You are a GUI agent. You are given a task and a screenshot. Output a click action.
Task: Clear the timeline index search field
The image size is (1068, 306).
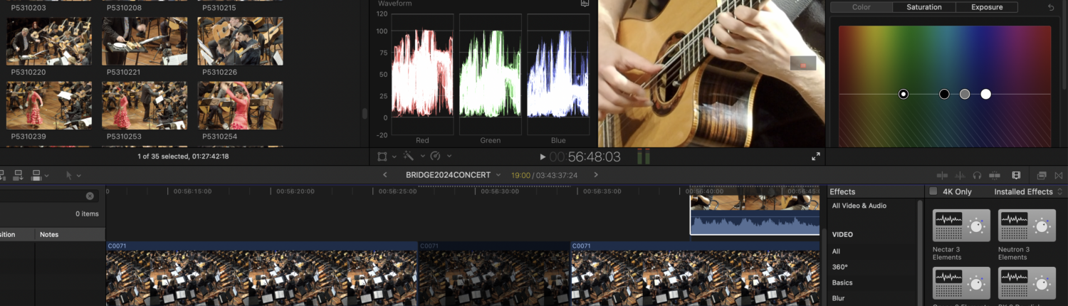(90, 196)
